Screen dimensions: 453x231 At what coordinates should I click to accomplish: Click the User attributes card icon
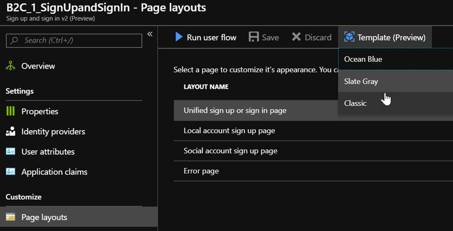coord(11,151)
